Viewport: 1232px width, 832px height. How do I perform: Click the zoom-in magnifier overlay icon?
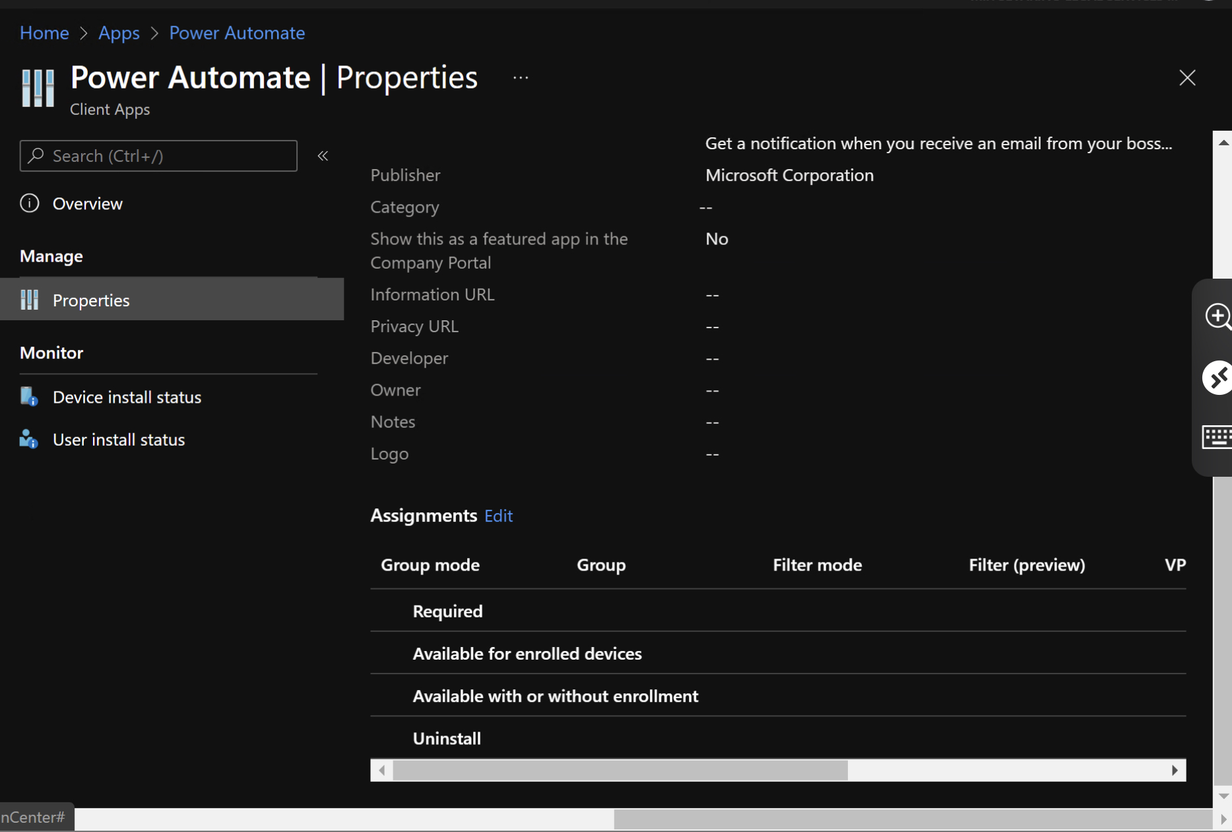click(x=1217, y=316)
